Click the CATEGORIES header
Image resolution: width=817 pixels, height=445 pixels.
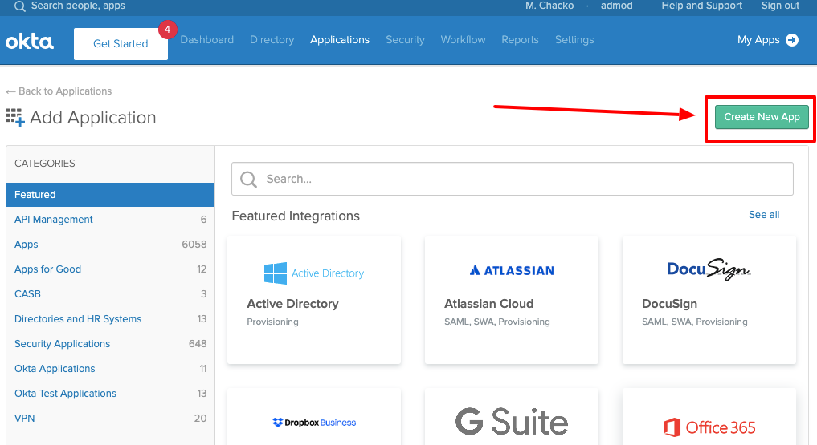pos(45,164)
